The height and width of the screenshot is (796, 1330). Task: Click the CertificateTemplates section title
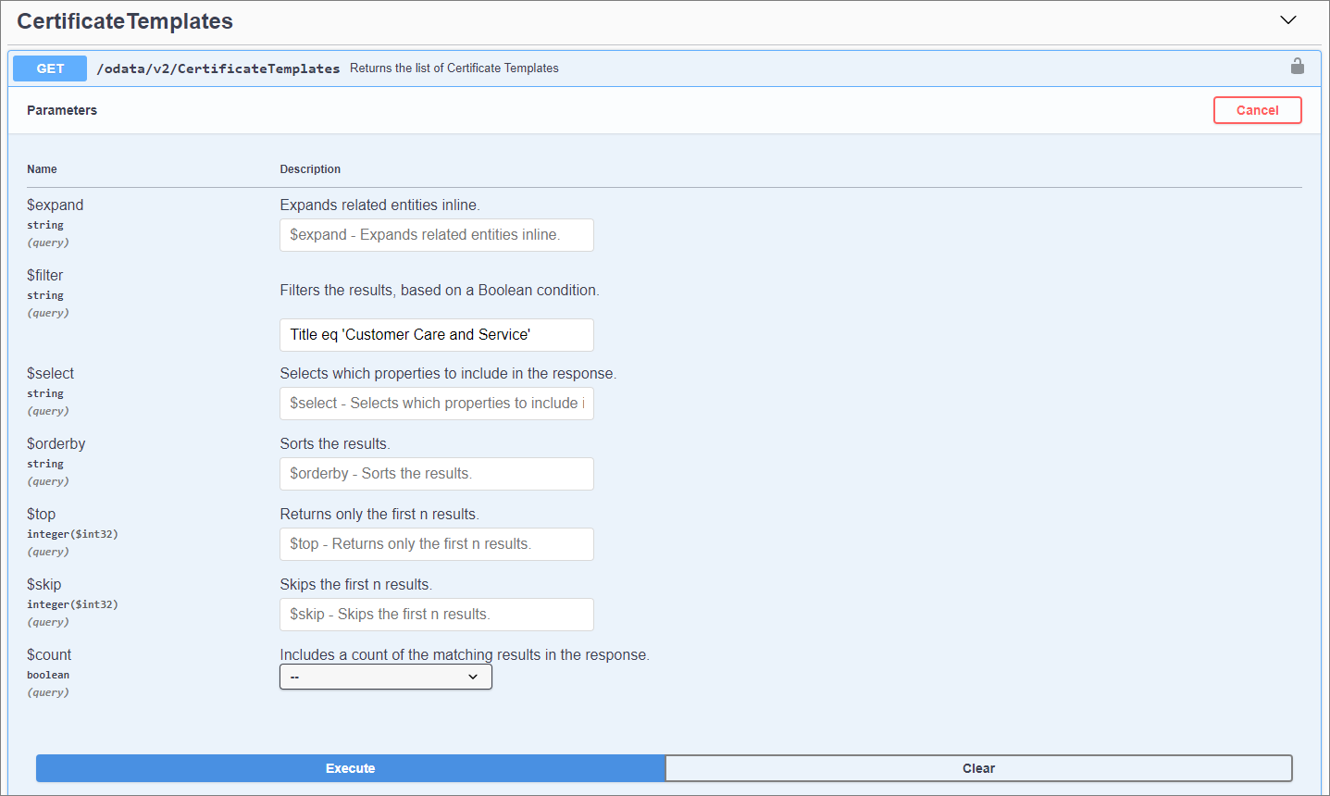click(x=125, y=21)
